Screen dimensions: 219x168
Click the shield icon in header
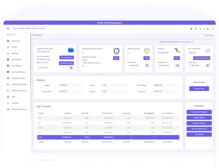208,29
